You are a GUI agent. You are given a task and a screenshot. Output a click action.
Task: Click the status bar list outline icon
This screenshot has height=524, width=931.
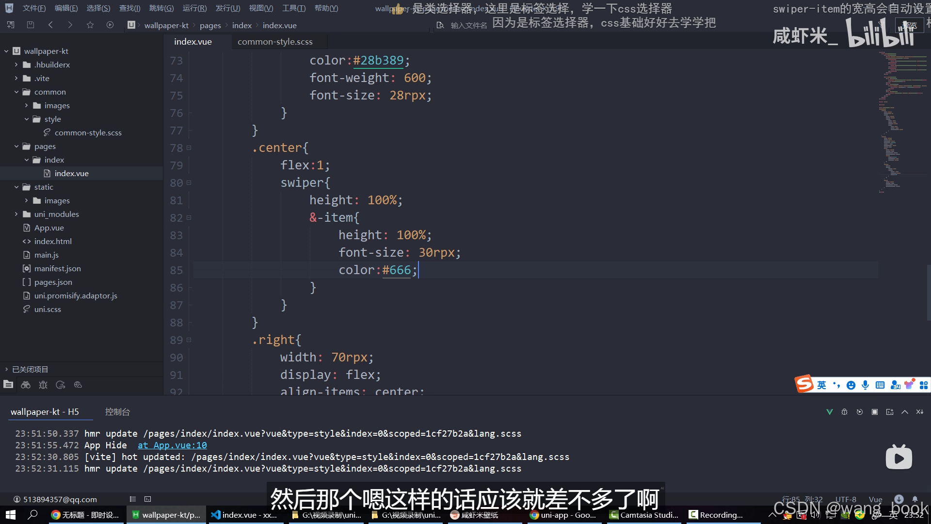(133, 499)
